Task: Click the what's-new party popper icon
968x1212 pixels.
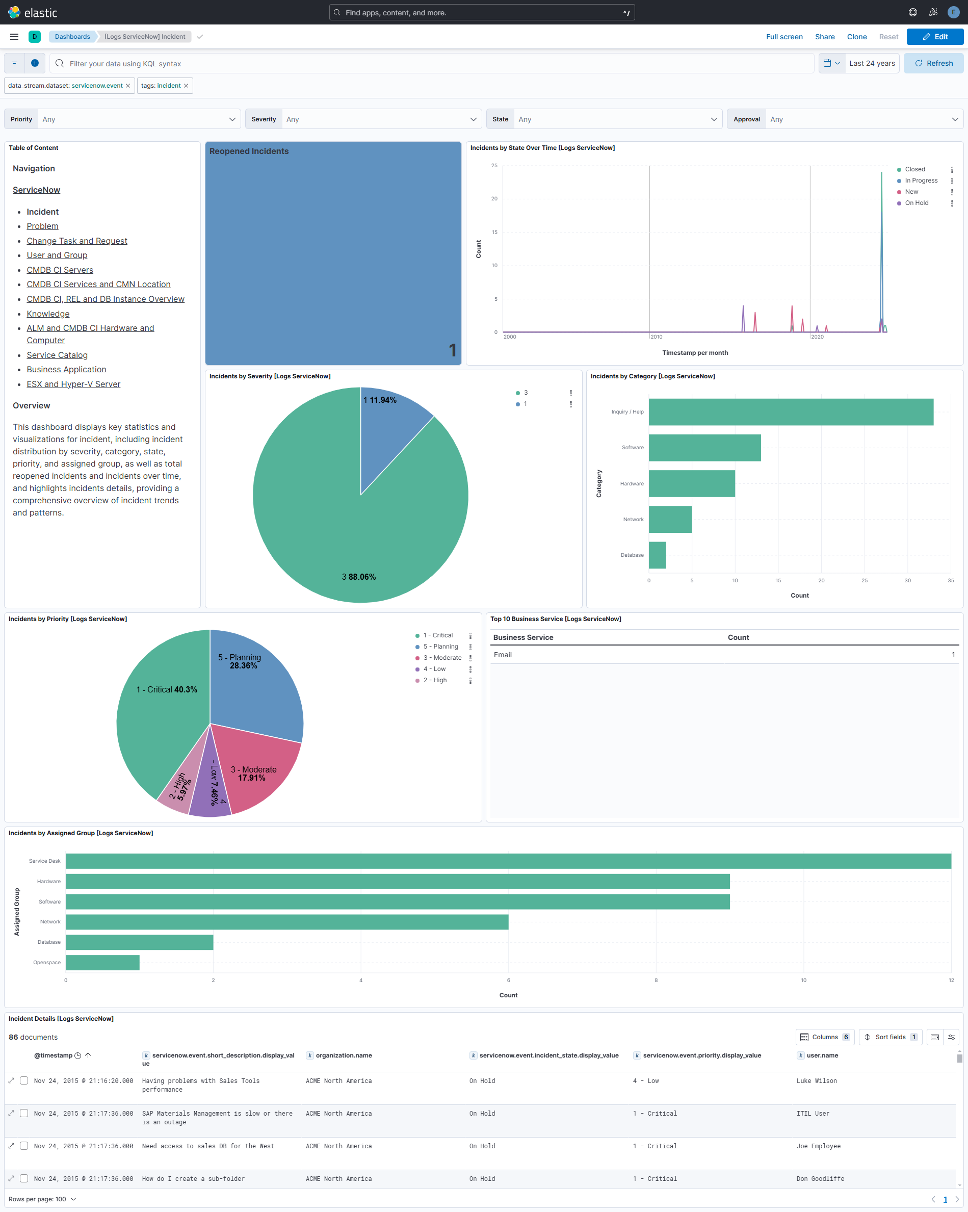Action: coord(933,12)
